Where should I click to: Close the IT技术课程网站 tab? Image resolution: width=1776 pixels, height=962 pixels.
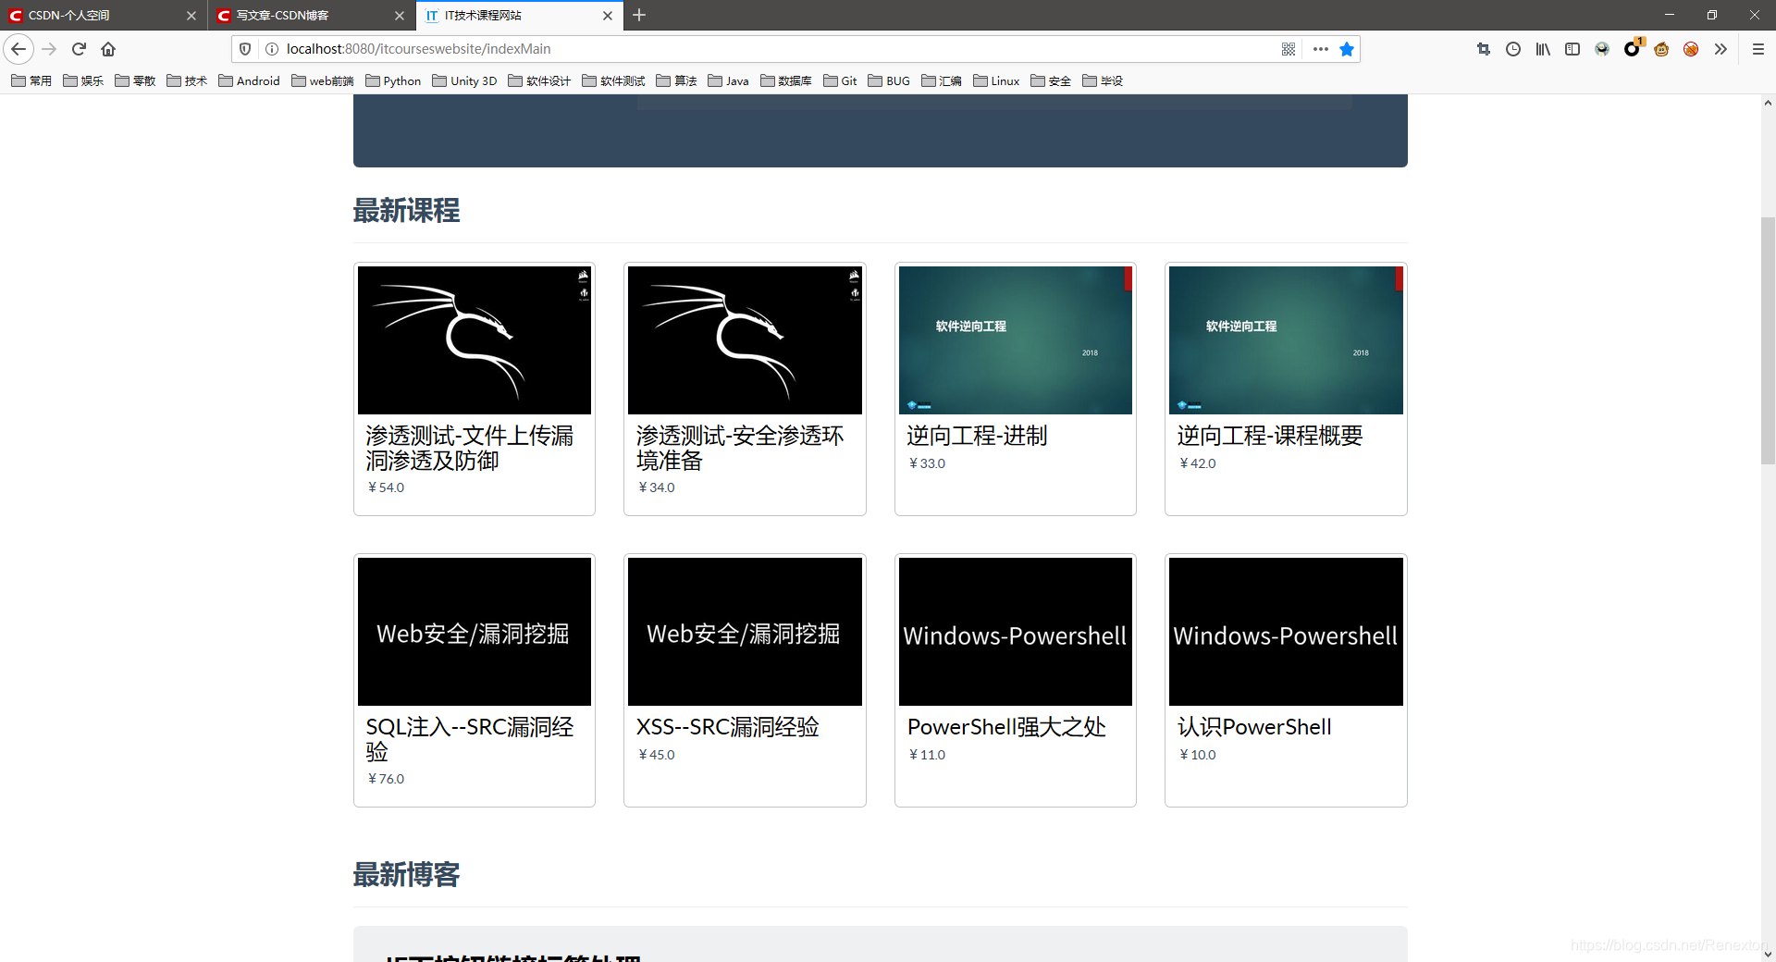[608, 16]
